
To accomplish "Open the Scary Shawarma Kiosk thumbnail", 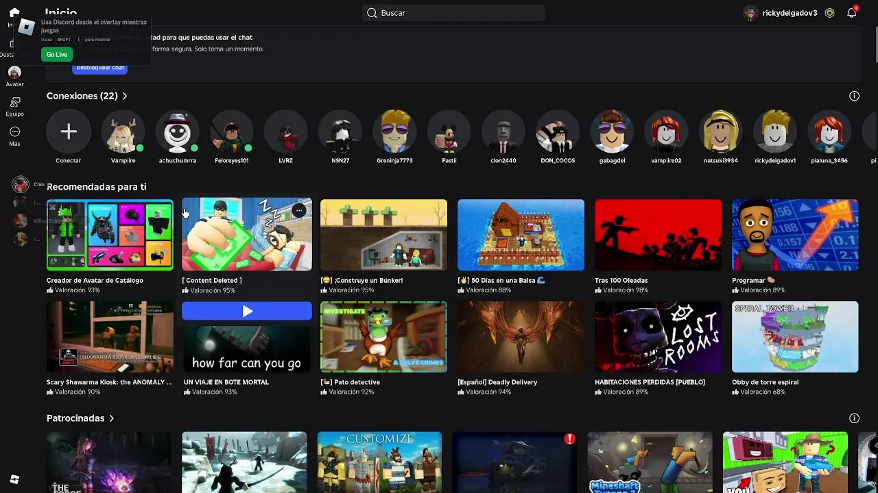I will (x=110, y=337).
